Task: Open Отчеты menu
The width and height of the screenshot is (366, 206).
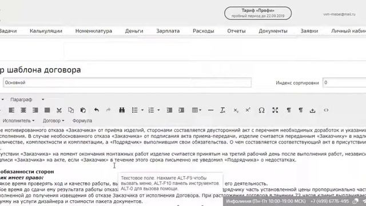Action: point(236,31)
